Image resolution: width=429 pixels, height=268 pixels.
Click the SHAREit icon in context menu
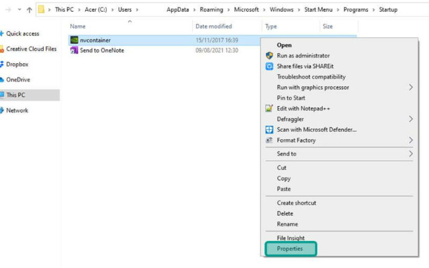tap(270, 66)
